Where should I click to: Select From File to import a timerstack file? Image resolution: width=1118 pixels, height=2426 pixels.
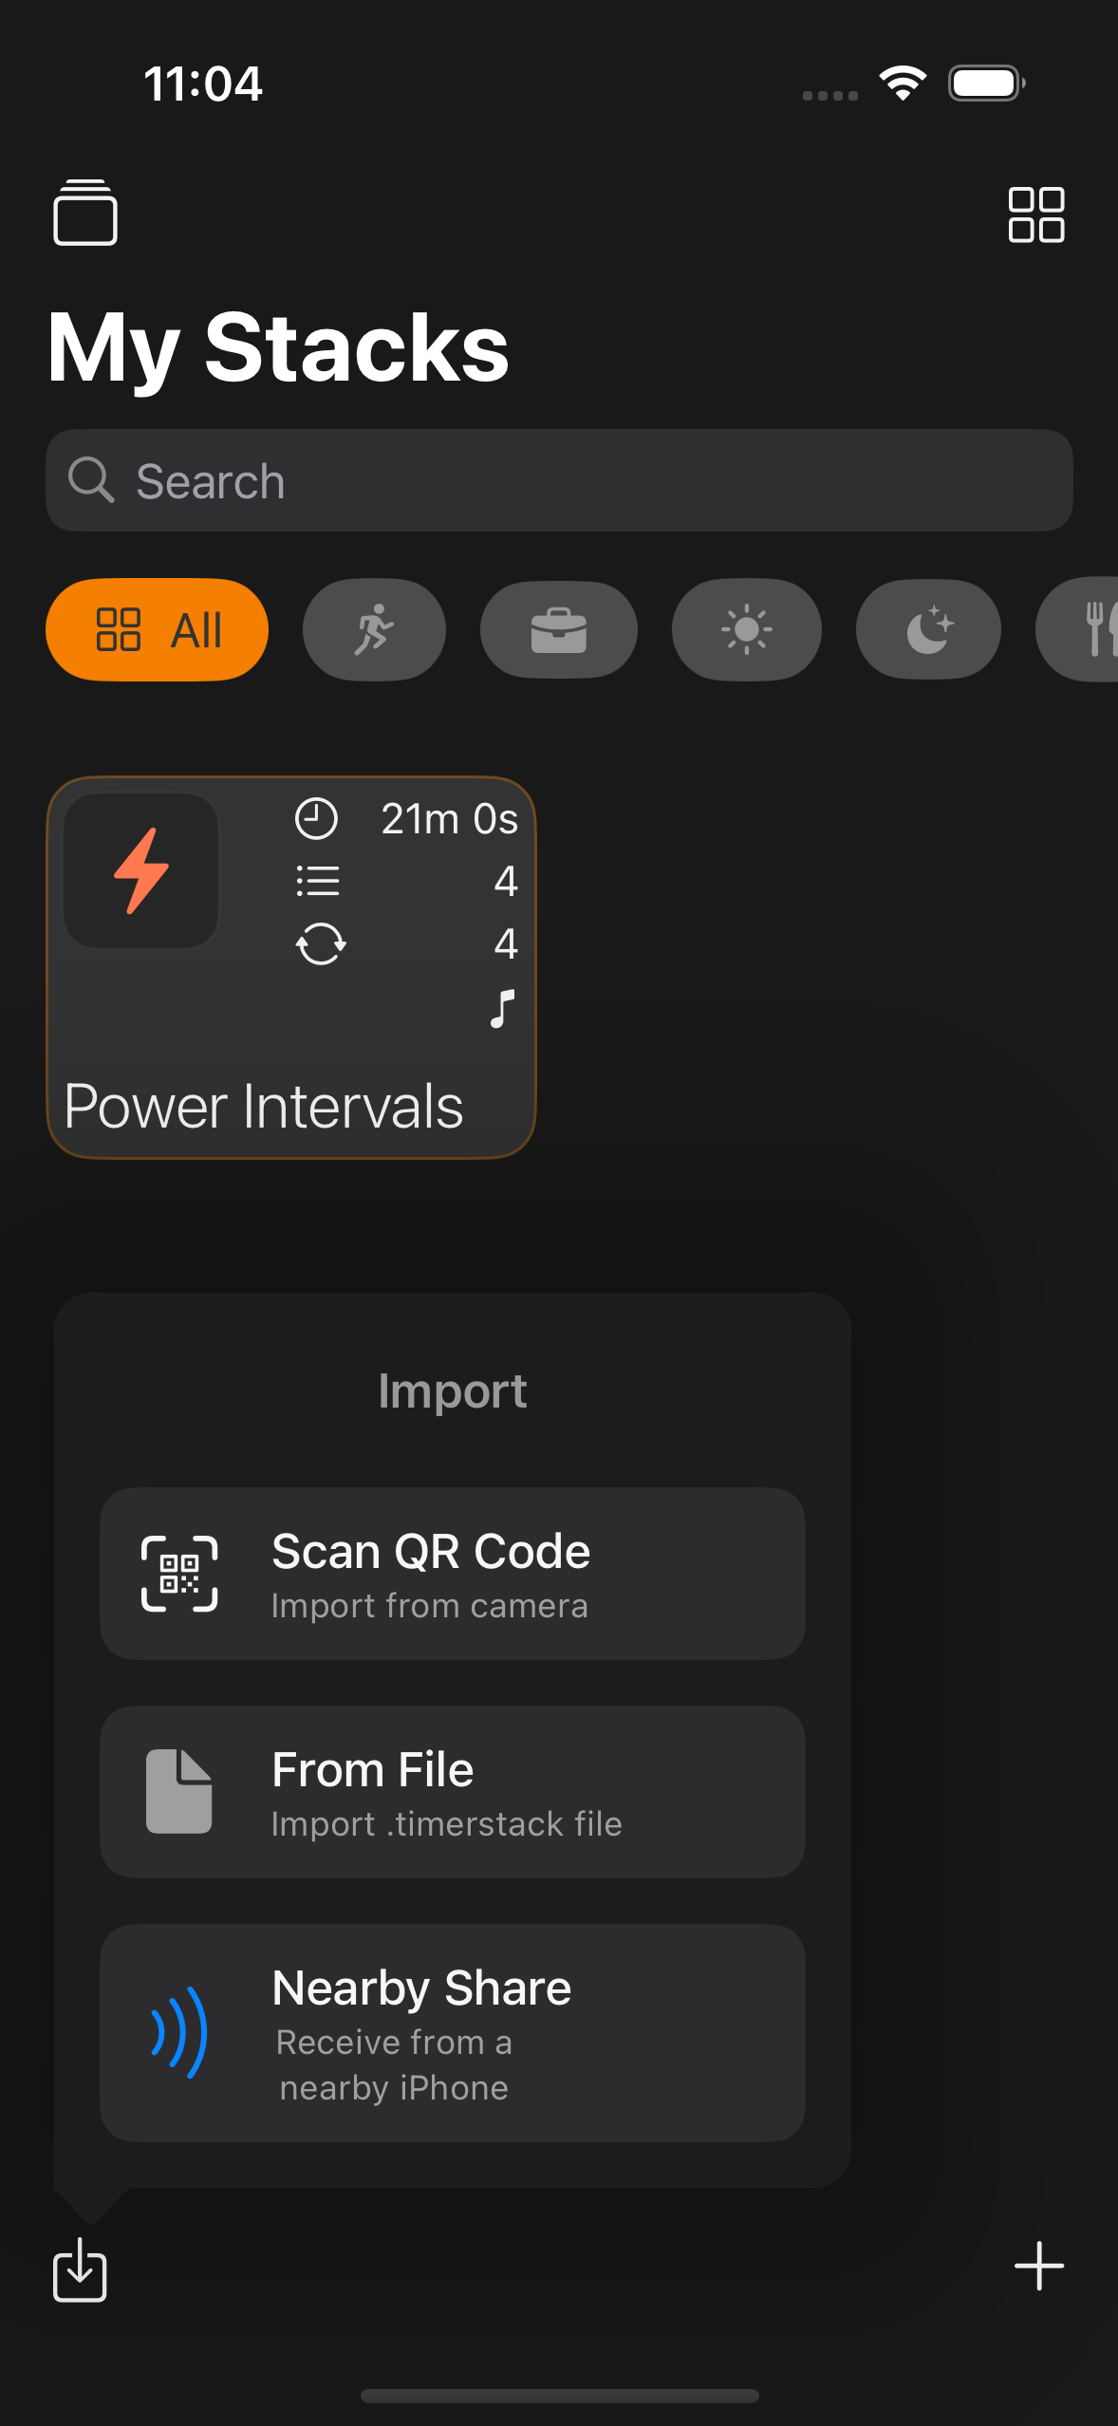pos(452,1791)
